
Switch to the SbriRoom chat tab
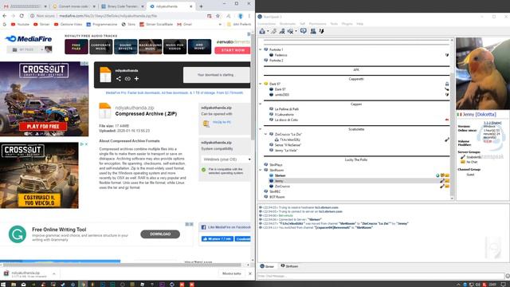(x=289, y=266)
